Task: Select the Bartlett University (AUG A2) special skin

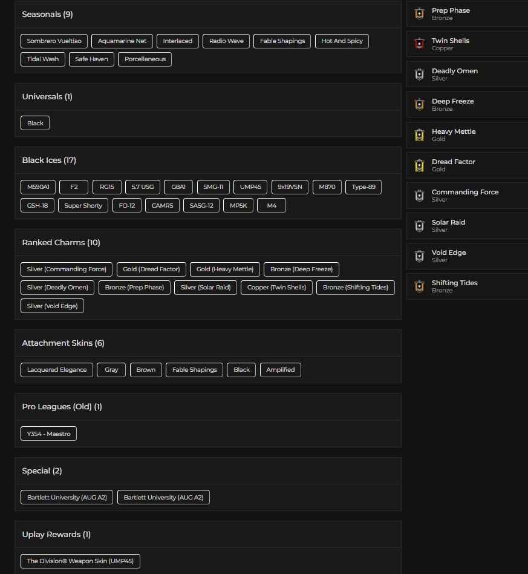Action: (x=67, y=496)
